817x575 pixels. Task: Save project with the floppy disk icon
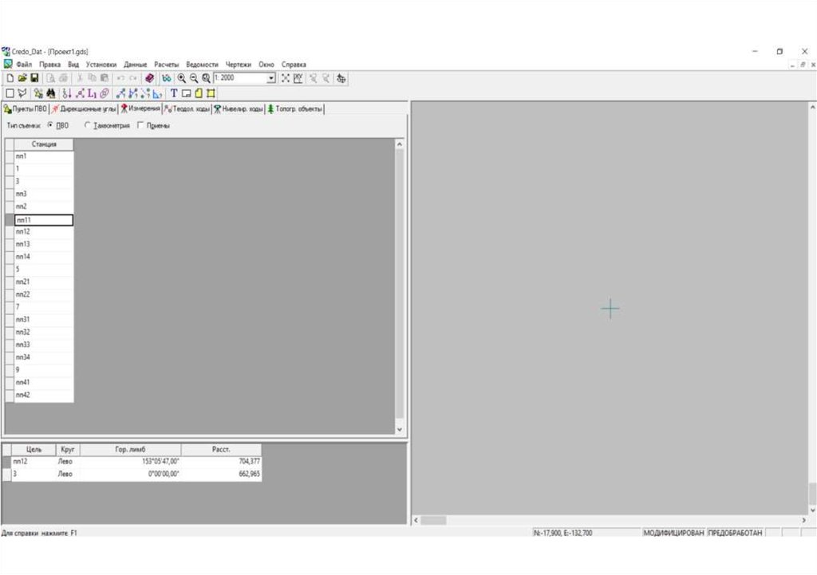pos(34,78)
